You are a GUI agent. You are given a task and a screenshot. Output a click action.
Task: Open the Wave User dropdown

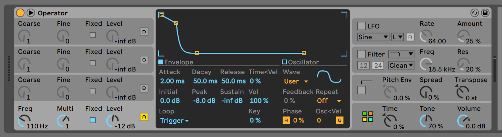[296, 81]
